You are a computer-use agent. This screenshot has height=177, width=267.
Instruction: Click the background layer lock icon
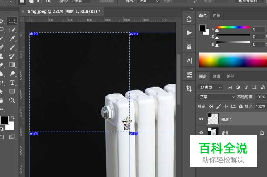pos(262,133)
